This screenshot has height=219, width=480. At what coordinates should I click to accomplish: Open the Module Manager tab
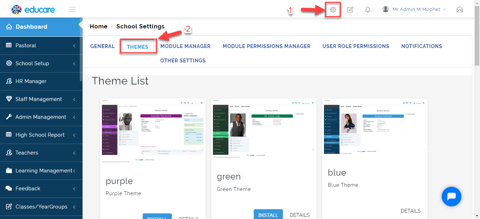[185, 46]
